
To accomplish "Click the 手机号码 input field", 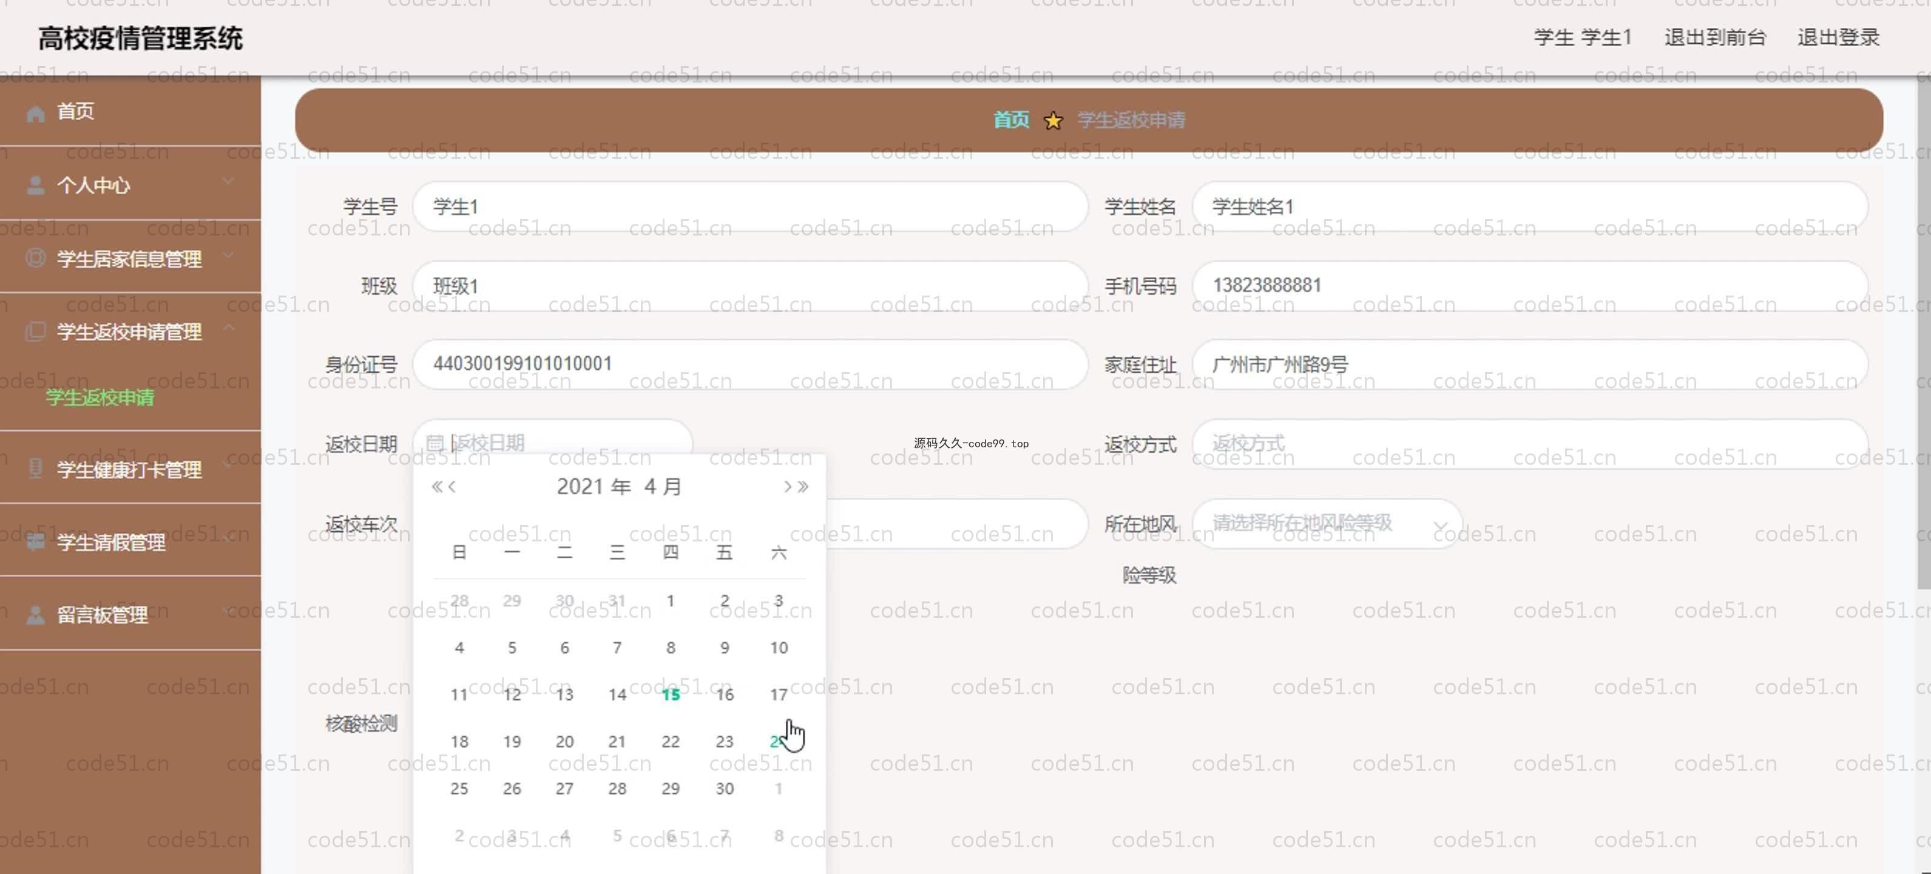I will click(1529, 286).
